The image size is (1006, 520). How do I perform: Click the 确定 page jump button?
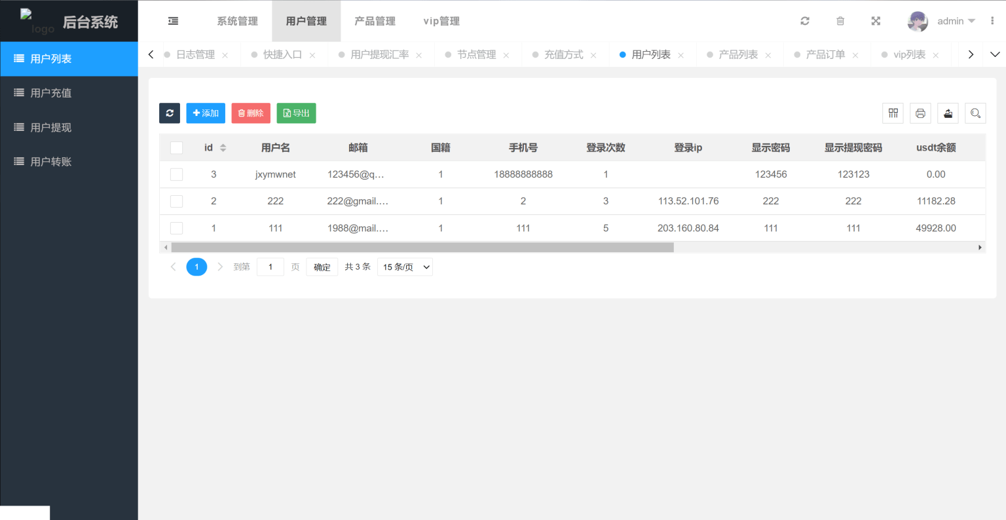[322, 267]
